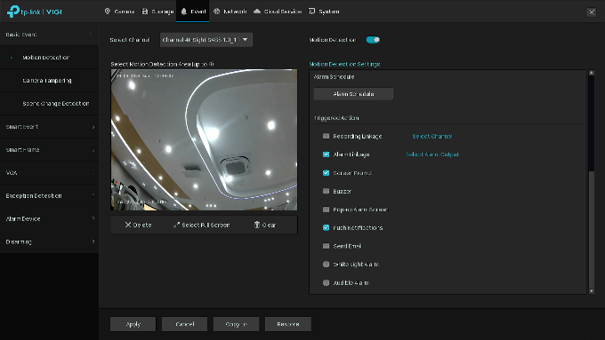
Task: Open the Cloud Service cloud icon
Action: (257, 12)
